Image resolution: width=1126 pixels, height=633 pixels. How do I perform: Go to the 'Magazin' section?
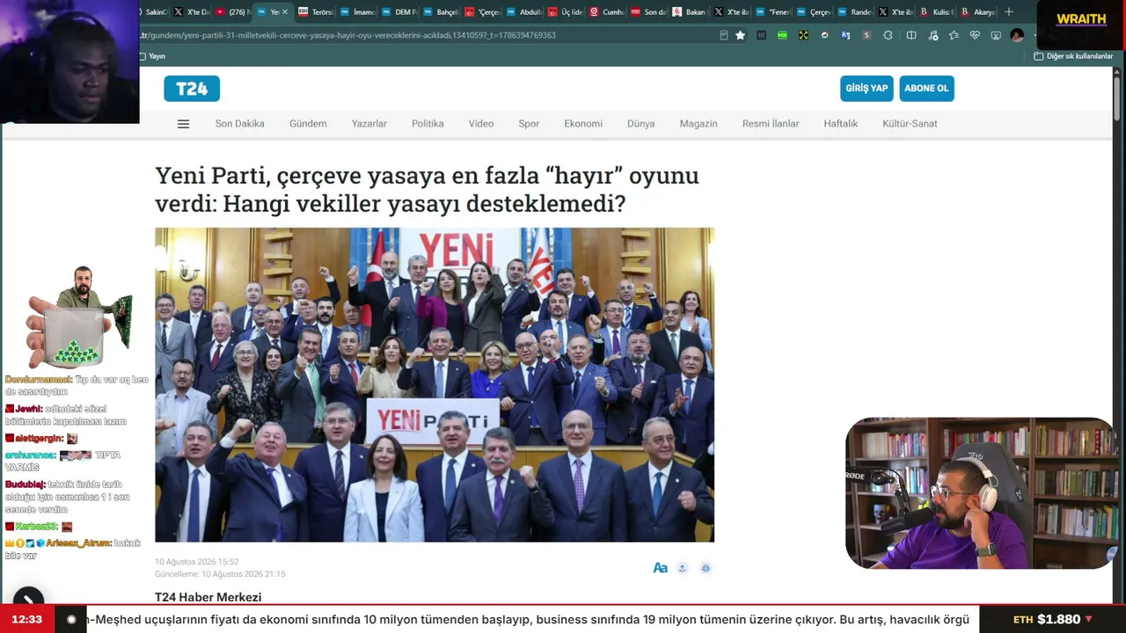pos(698,124)
